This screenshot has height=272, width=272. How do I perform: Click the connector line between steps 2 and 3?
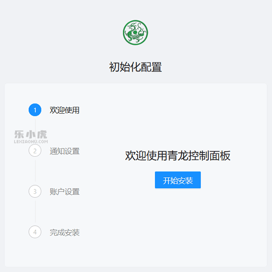(35, 171)
